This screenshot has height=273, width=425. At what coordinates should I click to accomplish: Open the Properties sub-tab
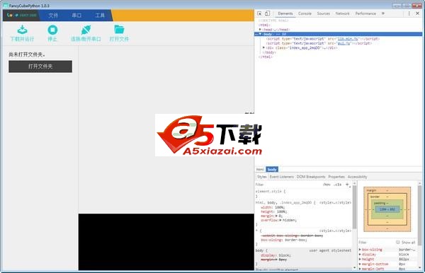pos(336,177)
